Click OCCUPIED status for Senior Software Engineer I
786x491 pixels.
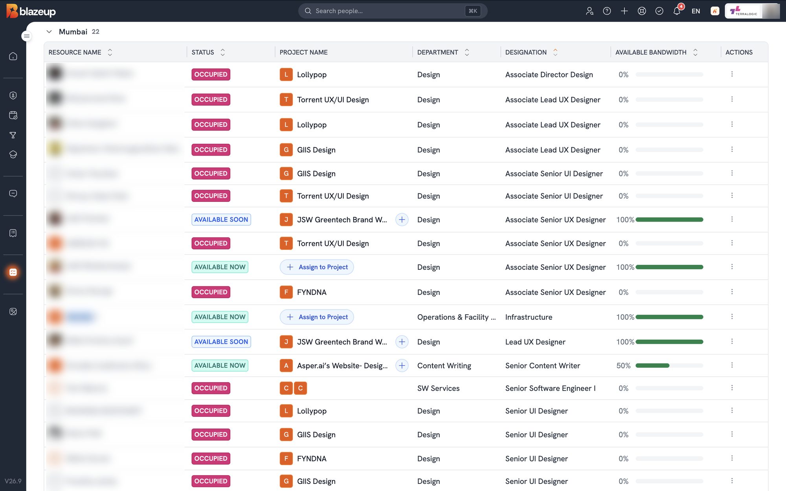(x=211, y=388)
